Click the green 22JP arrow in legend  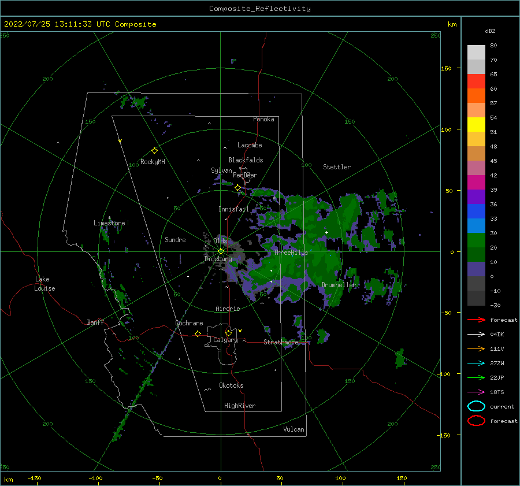[476, 377]
